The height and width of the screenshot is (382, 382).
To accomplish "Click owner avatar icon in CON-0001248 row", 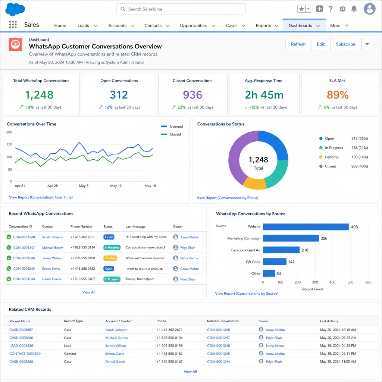I will click(x=175, y=237).
